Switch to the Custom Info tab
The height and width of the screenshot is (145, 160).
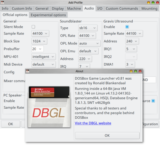pyautogui.click(x=22, y=8)
